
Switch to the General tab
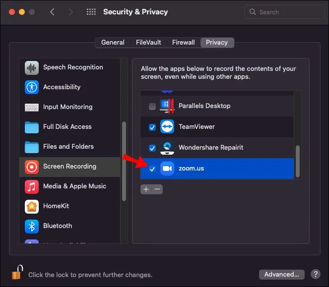(x=113, y=43)
